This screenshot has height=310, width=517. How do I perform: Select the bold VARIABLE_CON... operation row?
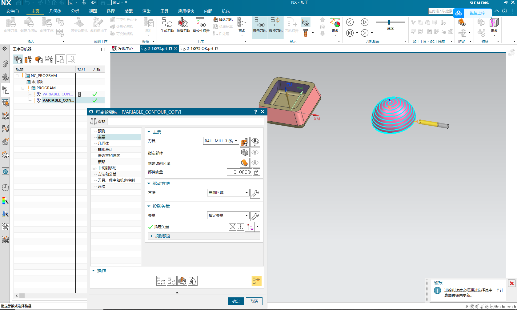pyautogui.click(x=58, y=100)
